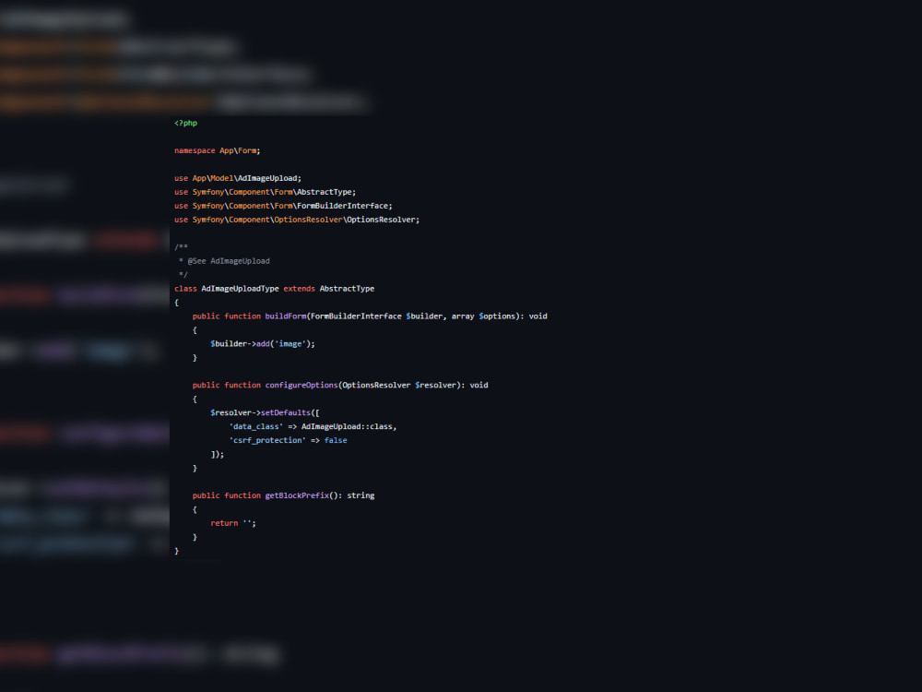922x692 pixels.
Task: Click the 'false' value
Action: click(336, 440)
